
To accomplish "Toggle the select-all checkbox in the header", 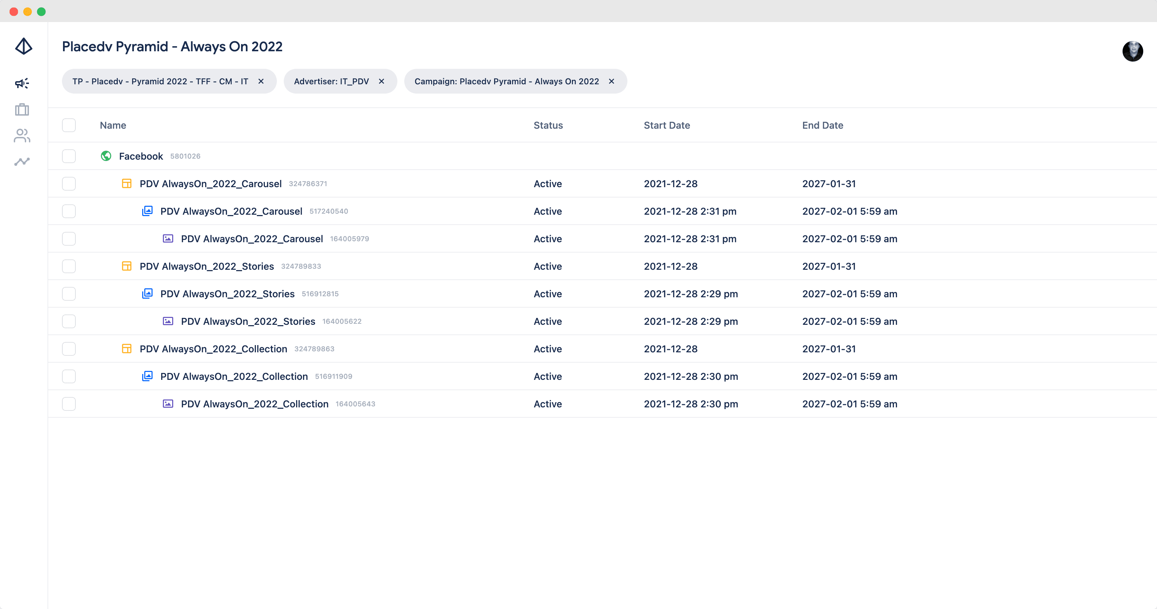I will (x=69, y=125).
